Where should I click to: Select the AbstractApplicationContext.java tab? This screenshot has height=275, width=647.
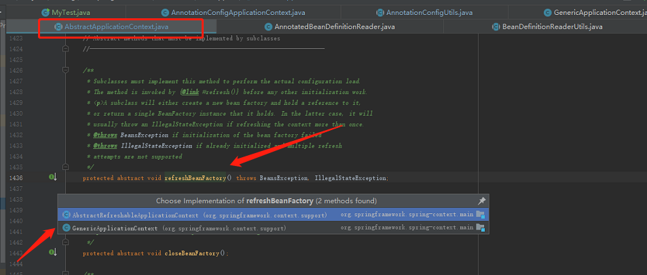[x=111, y=27]
